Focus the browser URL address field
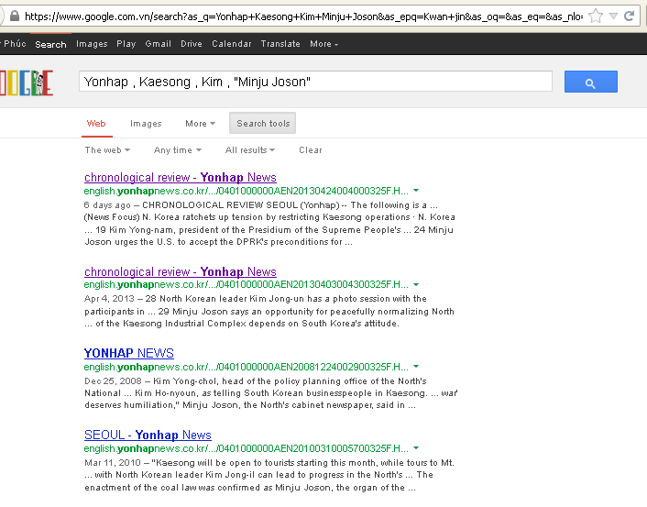 click(x=303, y=17)
